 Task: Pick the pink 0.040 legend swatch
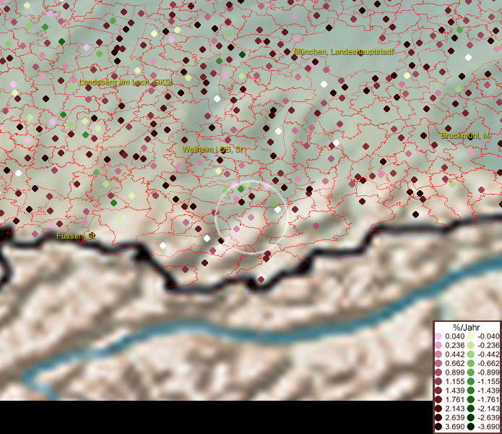[438, 336]
